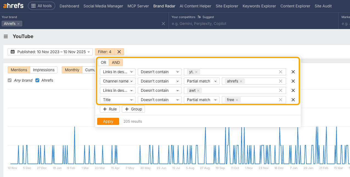The image size is (350, 177).
Task: Navigate to Keywords Explorer
Action: (259, 6)
